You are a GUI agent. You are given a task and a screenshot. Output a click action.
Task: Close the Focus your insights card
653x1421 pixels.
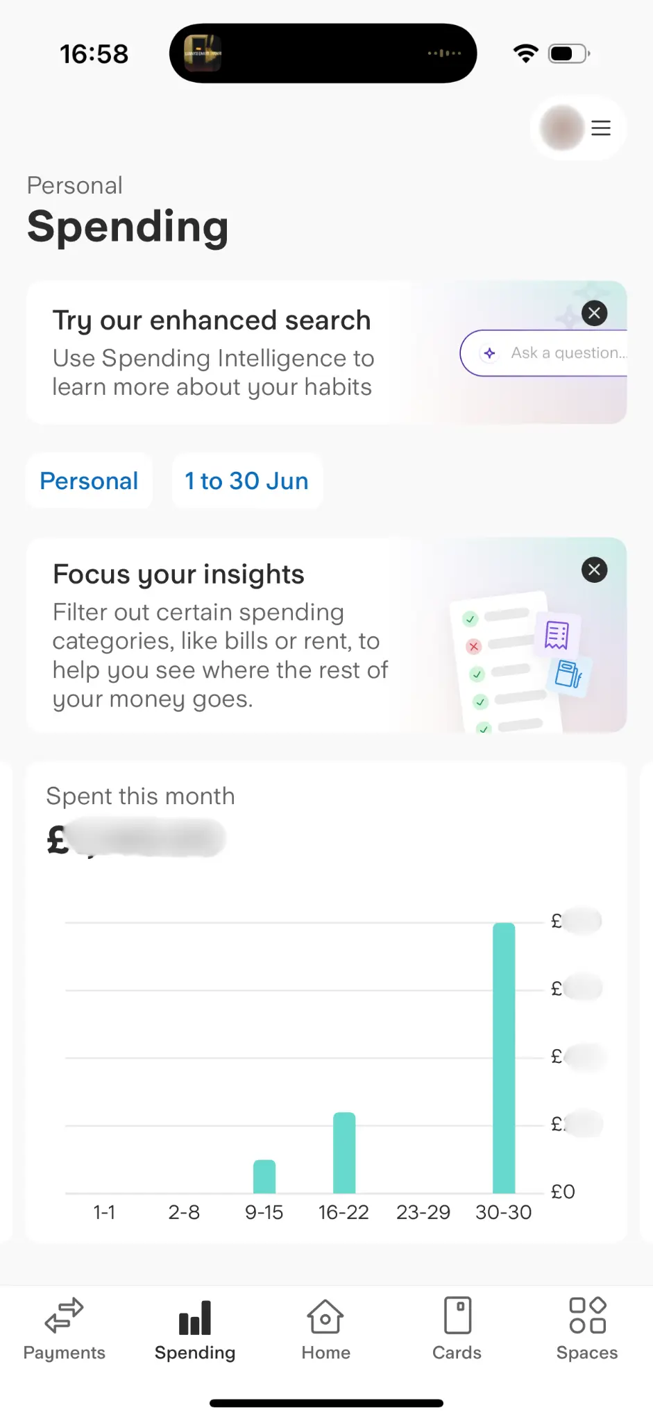click(x=594, y=570)
